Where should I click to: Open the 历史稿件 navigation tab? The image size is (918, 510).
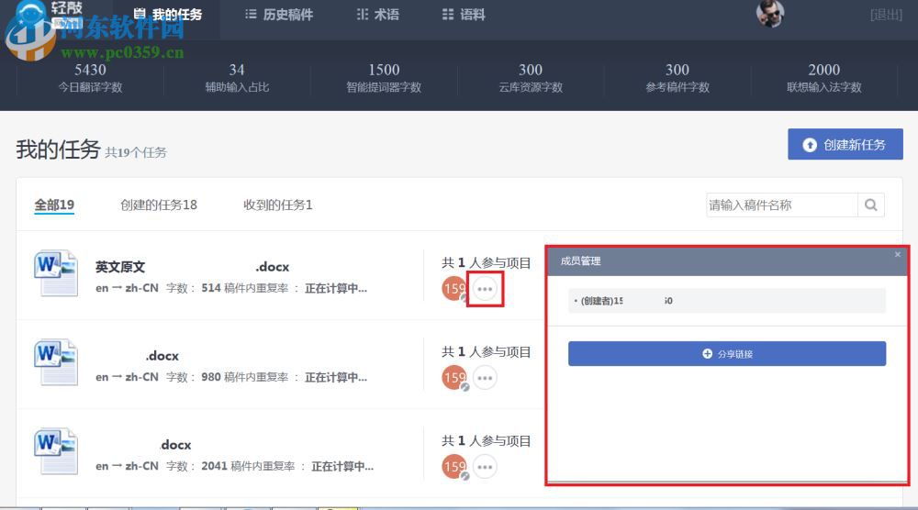pyautogui.click(x=279, y=14)
